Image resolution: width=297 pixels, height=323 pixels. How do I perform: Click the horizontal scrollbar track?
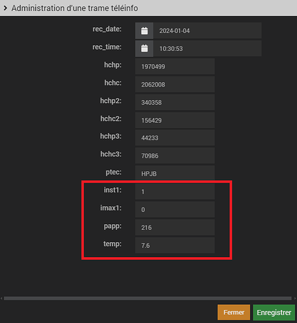click(148, 298)
